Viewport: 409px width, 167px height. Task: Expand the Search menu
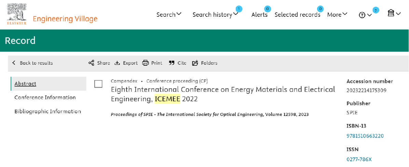[169, 14]
